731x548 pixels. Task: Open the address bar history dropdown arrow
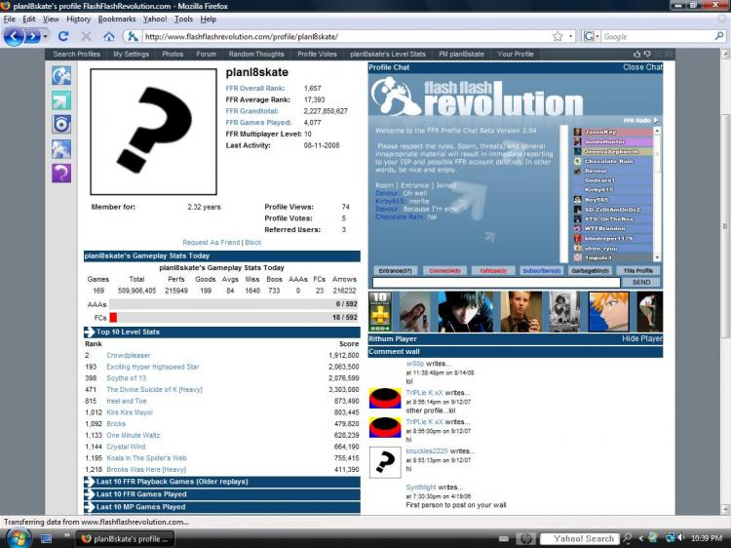[x=570, y=36]
